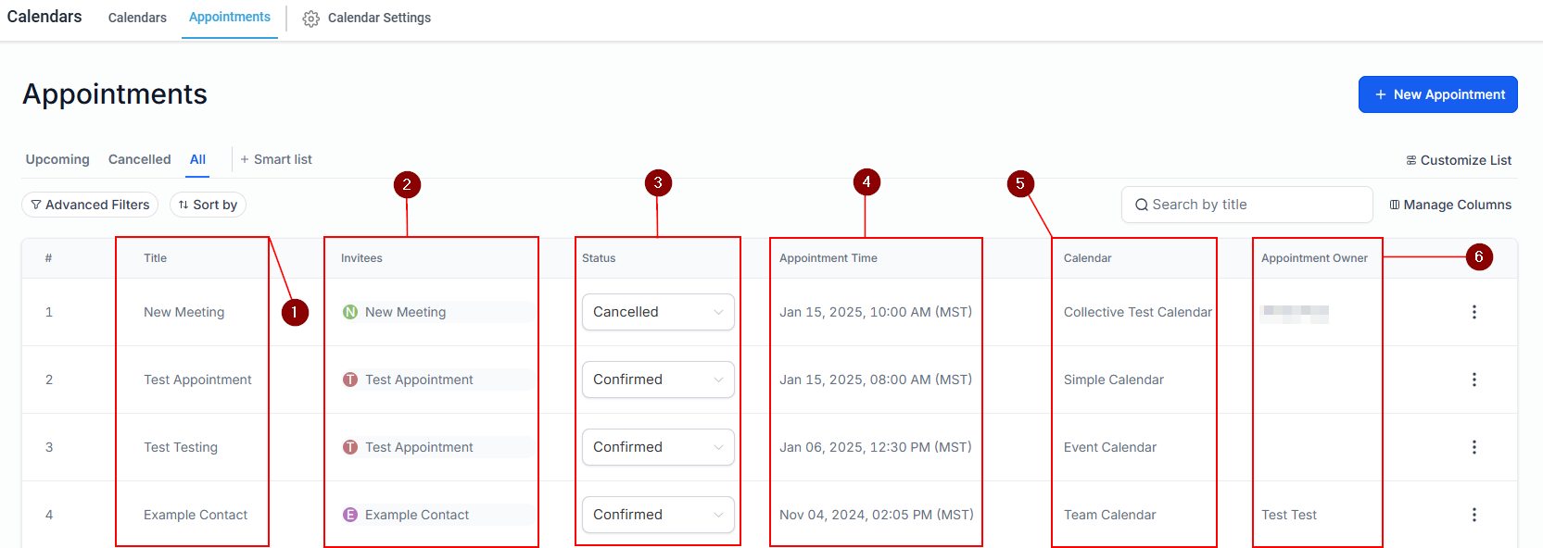The image size is (1543, 548).
Task: Add a new Smart list
Action: [276, 159]
